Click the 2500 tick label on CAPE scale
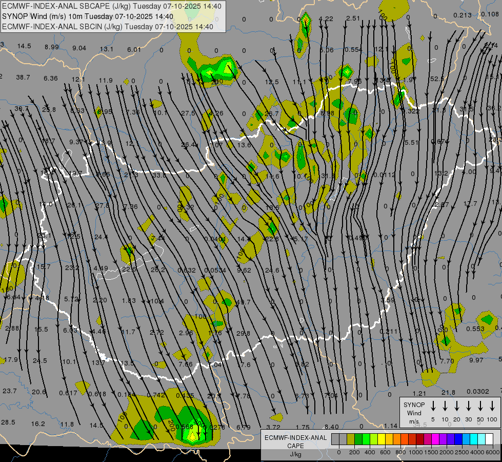 (x=462, y=452)
